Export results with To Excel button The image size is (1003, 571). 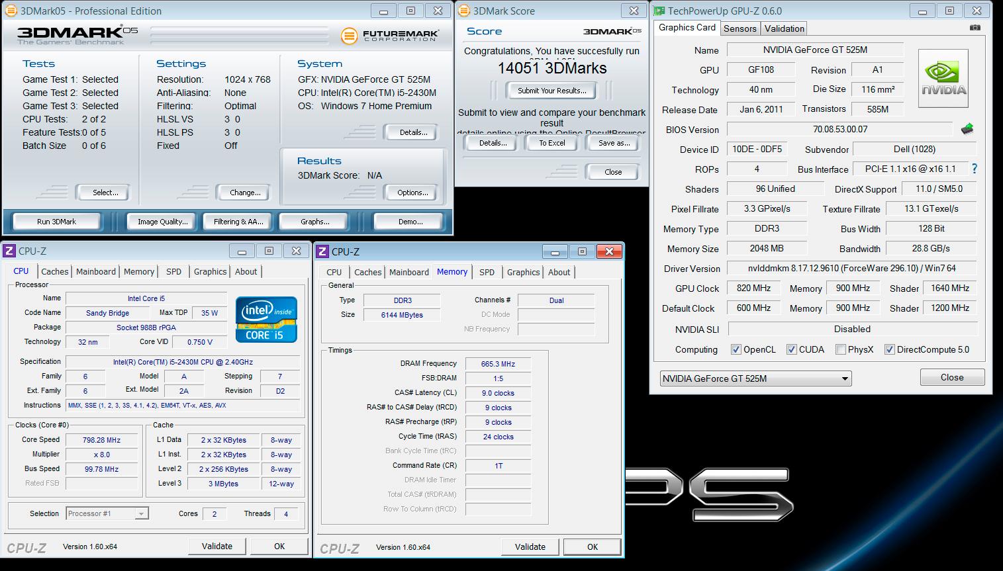pos(552,143)
